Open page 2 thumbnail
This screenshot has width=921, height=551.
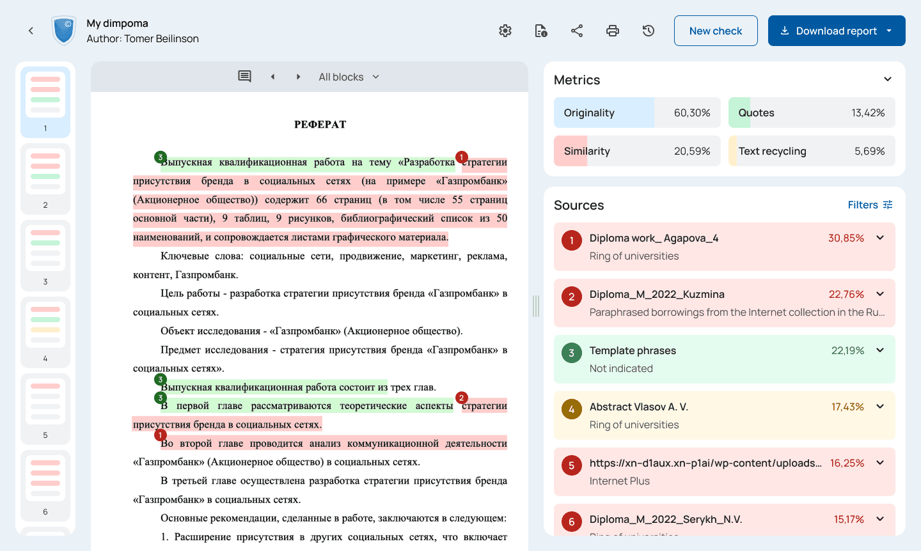tap(45, 179)
